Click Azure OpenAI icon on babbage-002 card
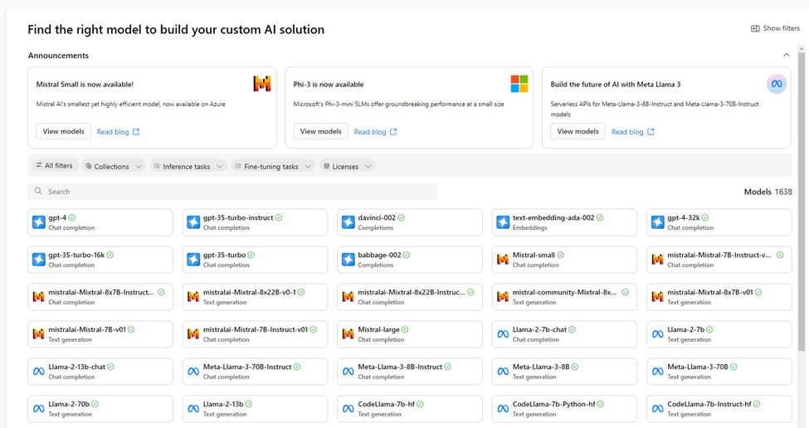Screen dimensions: 809x428 pos(348,260)
